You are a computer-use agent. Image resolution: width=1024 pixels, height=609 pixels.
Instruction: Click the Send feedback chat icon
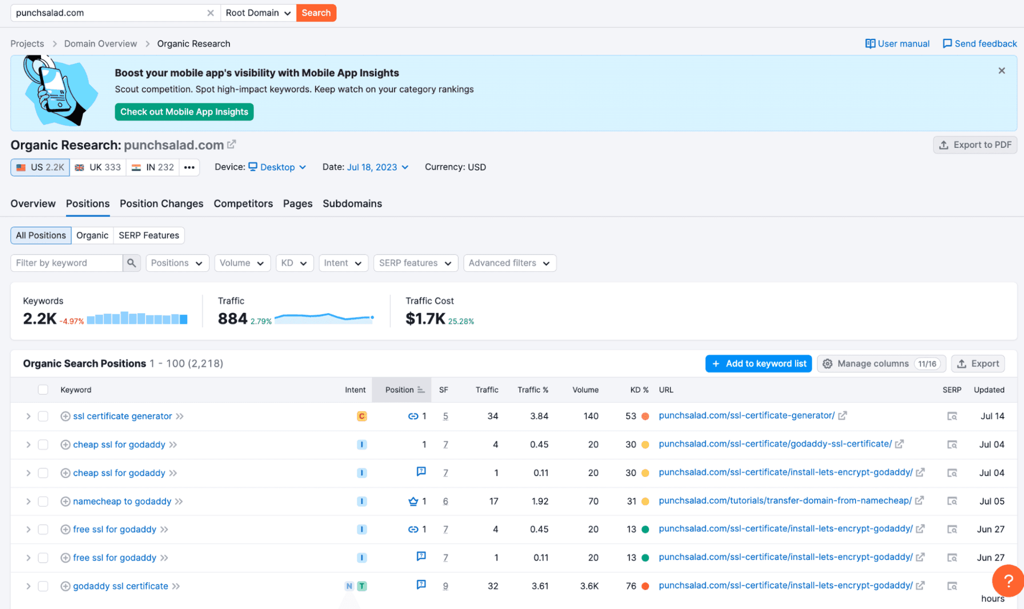tap(947, 44)
